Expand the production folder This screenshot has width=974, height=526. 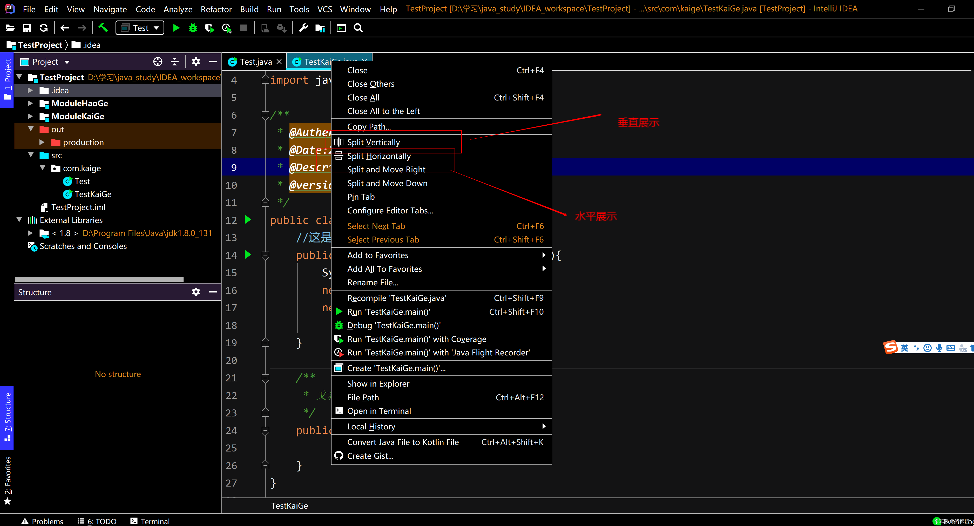pyautogui.click(x=42, y=142)
